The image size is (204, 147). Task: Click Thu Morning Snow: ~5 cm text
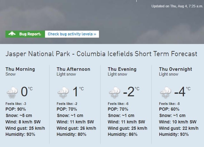point(19,115)
